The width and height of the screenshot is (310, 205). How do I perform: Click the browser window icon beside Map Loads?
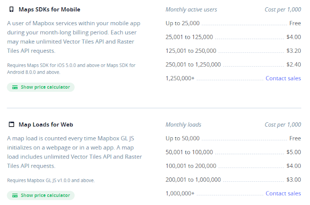[11, 124]
